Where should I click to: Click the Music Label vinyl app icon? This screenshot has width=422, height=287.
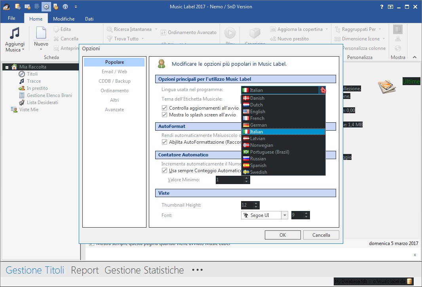click(6, 7)
